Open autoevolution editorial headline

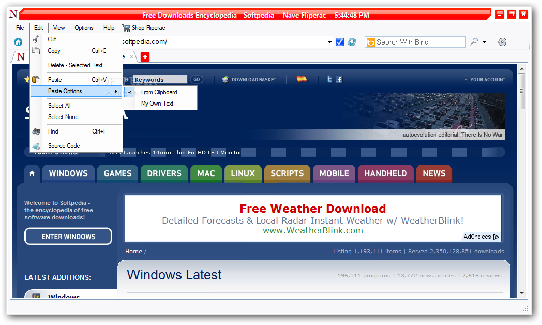(x=453, y=135)
